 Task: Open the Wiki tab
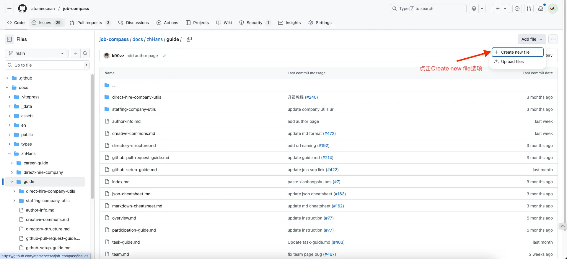[x=224, y=23]
